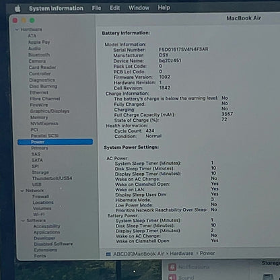Collapse the Hardware section chevron
The height and width of the screenshot is (280, 280).
pos(17,30)
